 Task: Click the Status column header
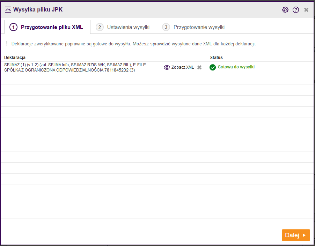coord(217,57)
